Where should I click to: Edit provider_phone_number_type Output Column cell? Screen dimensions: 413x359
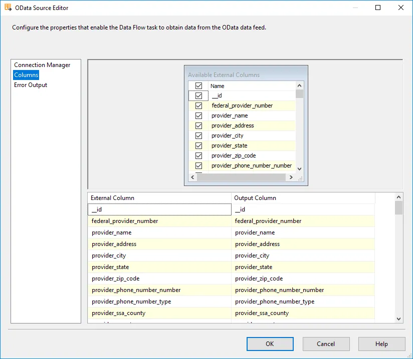(x=303, y=301)
